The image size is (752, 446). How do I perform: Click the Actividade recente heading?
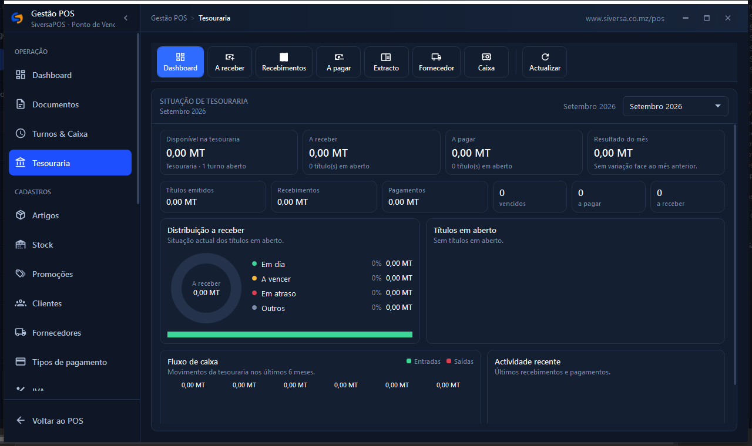528,361
